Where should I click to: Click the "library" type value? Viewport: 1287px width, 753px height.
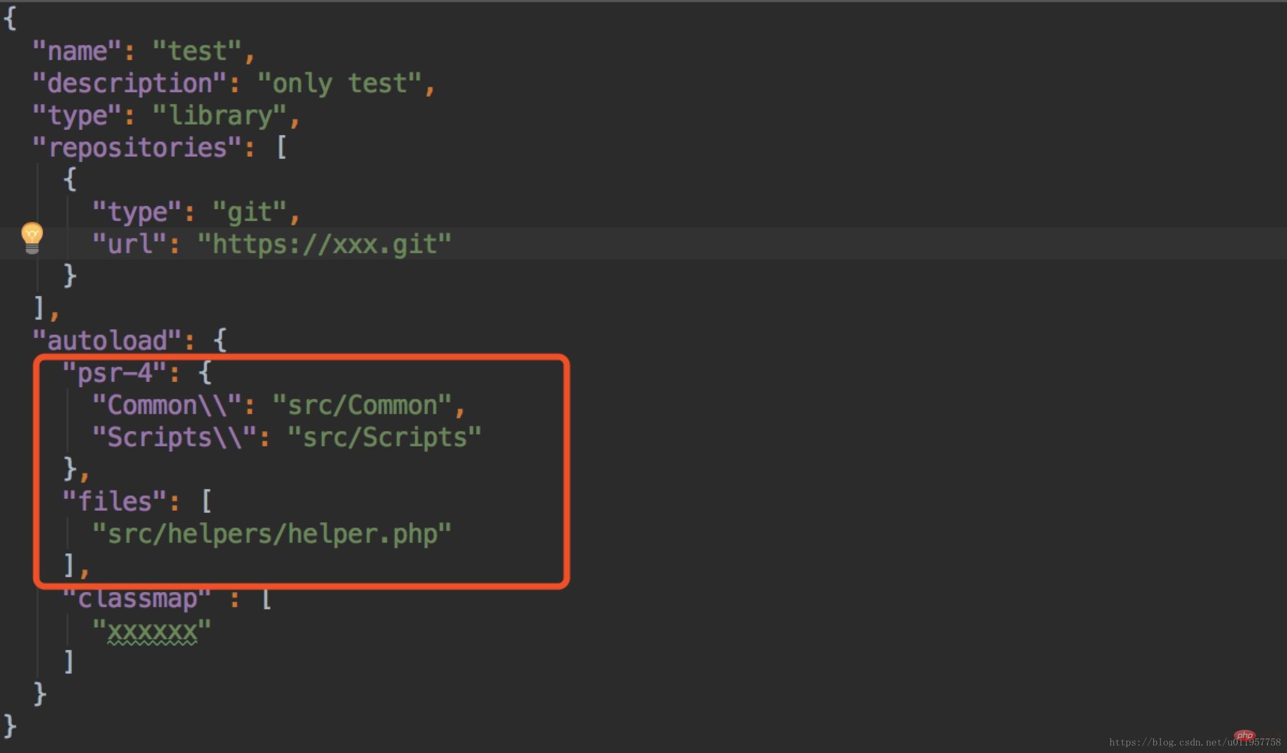(220, 116)
